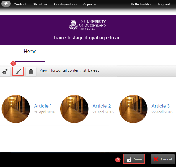The height and width of the screenshot is (167, 176).
Task: Open the Content admin menu
Action: (x=20, y=4)
